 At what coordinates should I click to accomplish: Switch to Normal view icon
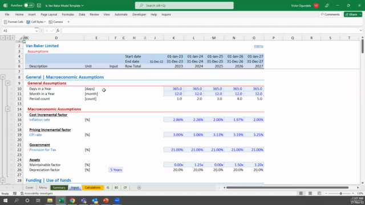click(301, 194)
